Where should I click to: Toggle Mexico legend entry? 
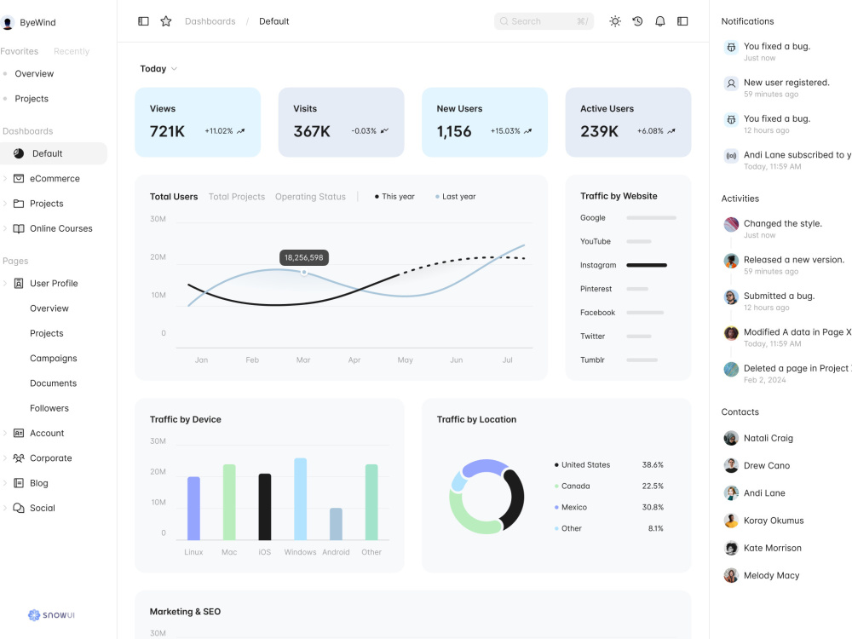point(571,507)
